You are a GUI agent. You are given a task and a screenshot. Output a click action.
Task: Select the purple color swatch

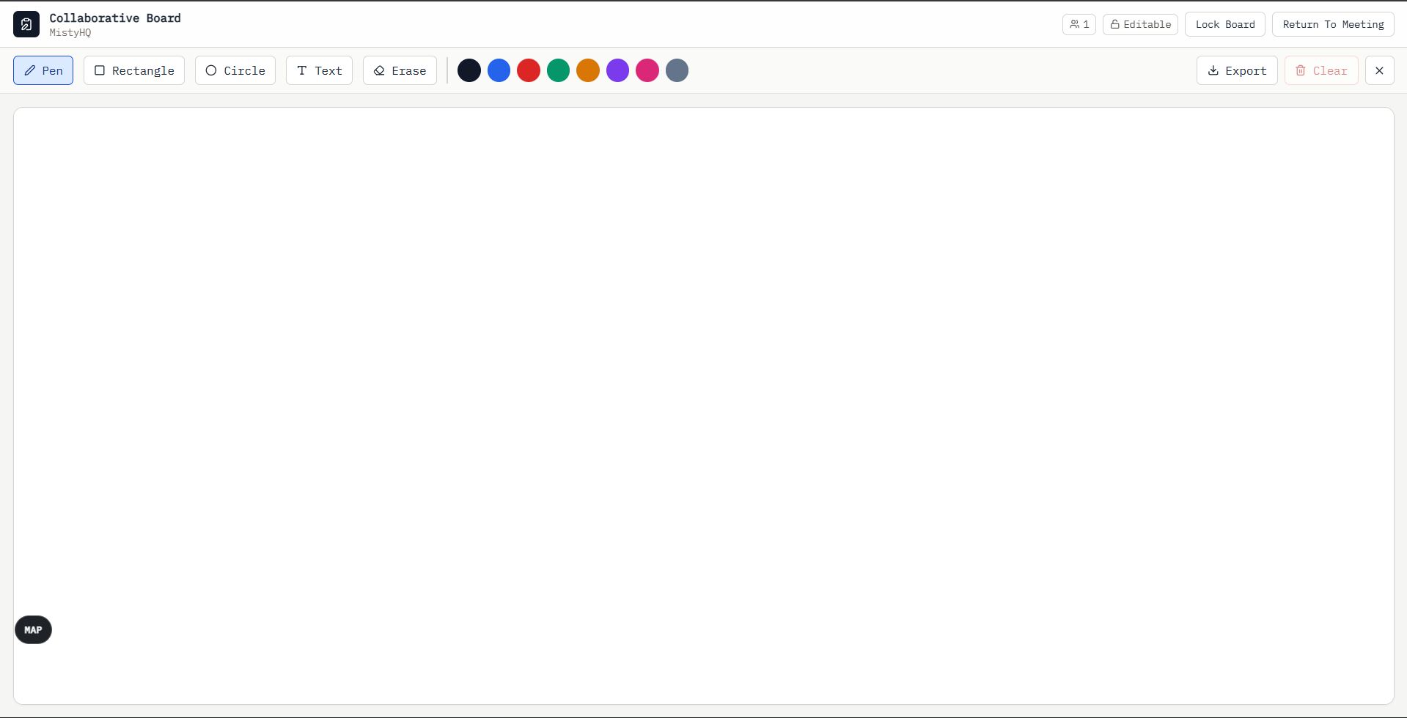coord(617,70)
